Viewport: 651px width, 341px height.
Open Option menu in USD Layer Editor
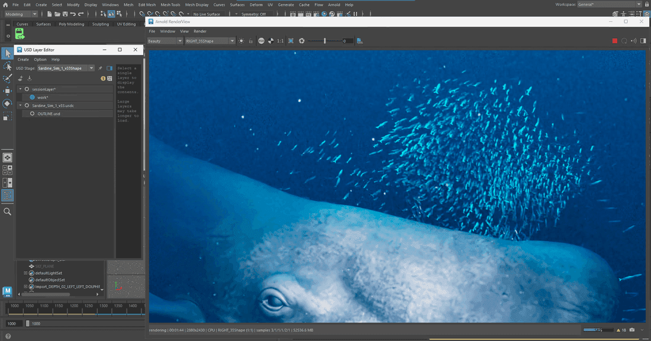click(x=40, y=59)
